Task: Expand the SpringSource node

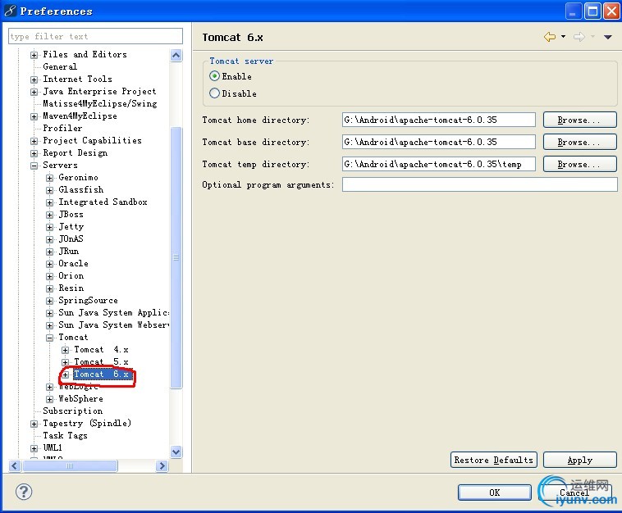Action: [49, 301]
